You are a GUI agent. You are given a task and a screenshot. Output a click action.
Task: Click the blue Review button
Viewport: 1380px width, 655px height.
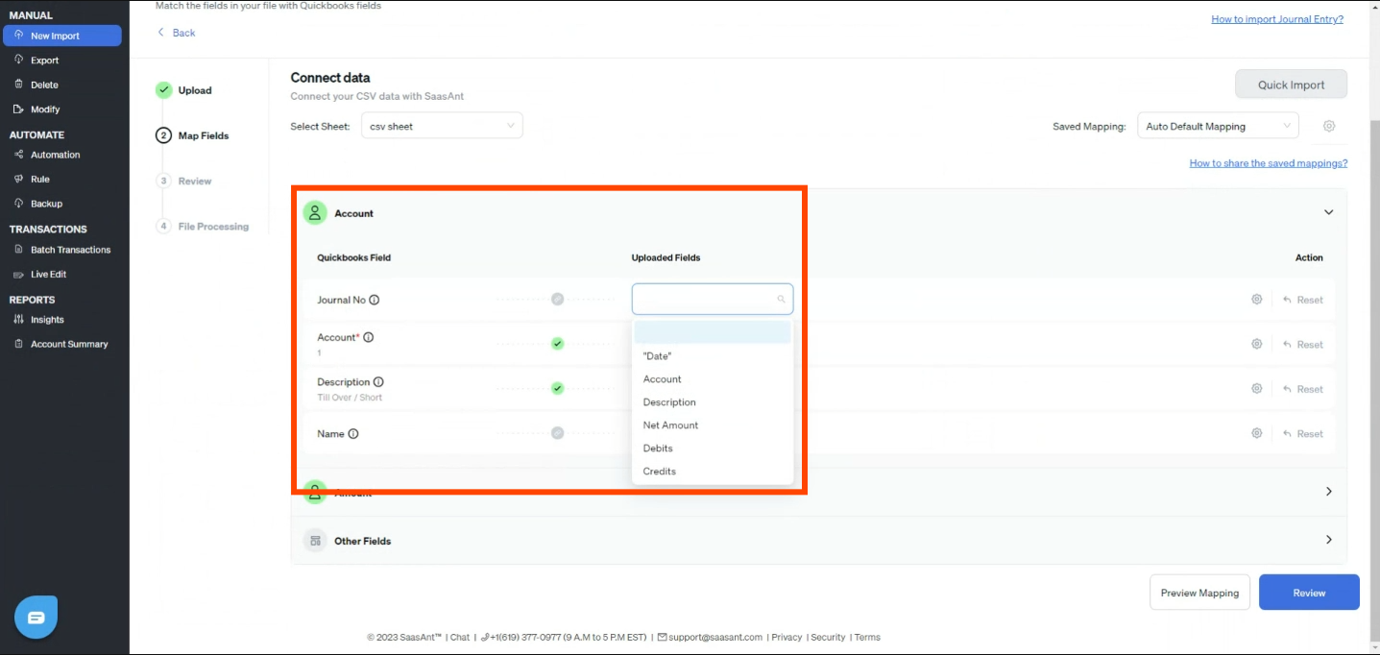[x=1309, y=593]
